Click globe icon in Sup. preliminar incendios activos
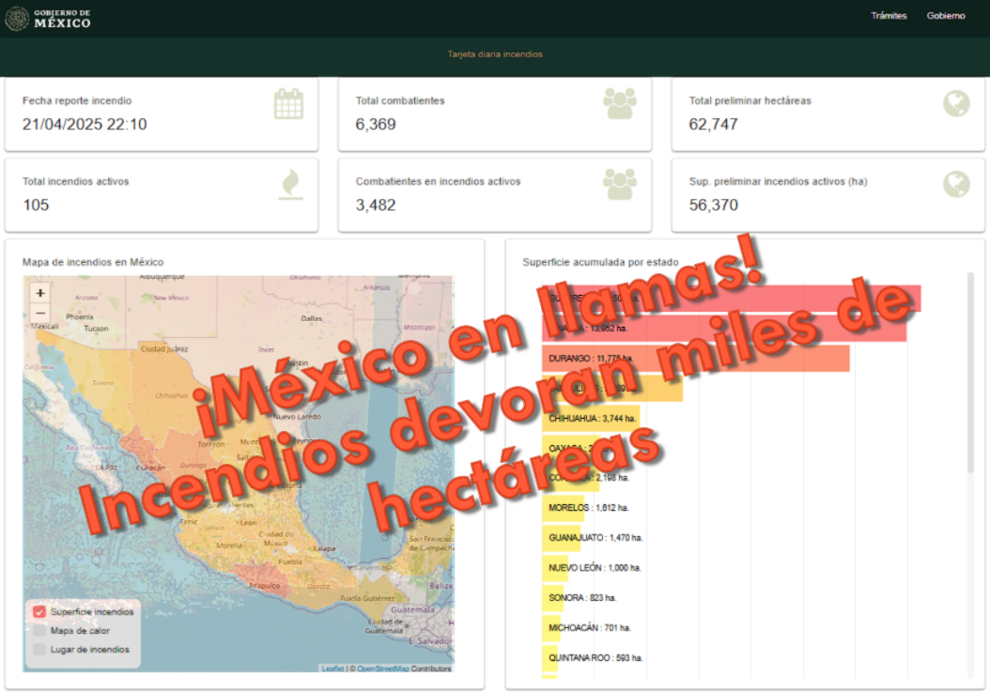Image resolution: width=990 pixels, height=692 pixels. (956, 184)
